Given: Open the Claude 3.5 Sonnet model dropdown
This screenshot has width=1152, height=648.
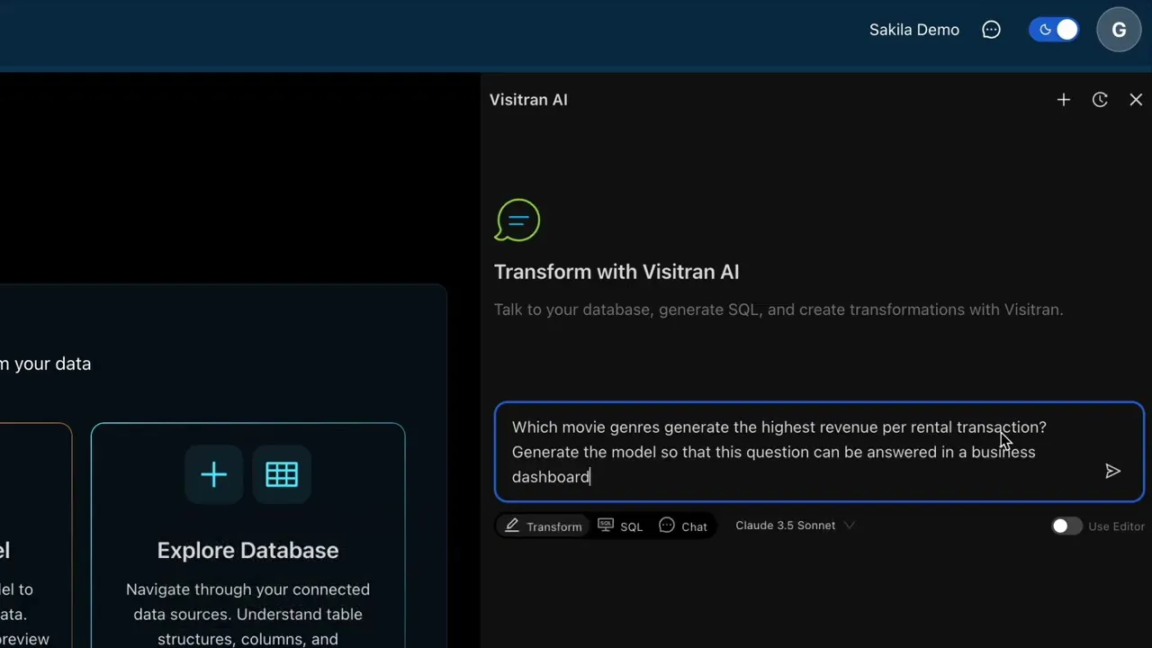Looking at the screenshot, I should click(x=795, y=526).
